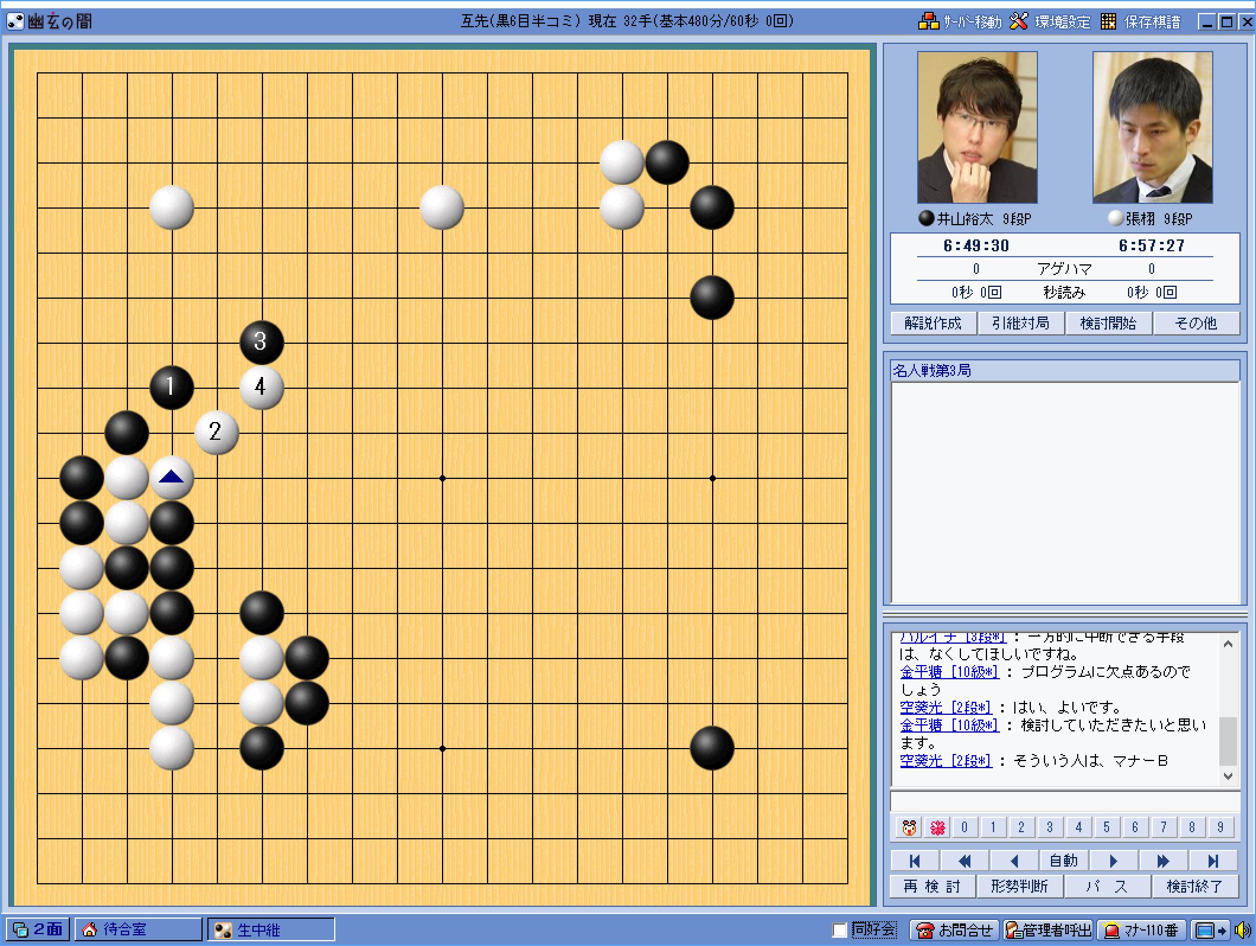1256x946 pixels.
Task: Click お問合せ telephone inquiry button
Action: coord(955,930)
